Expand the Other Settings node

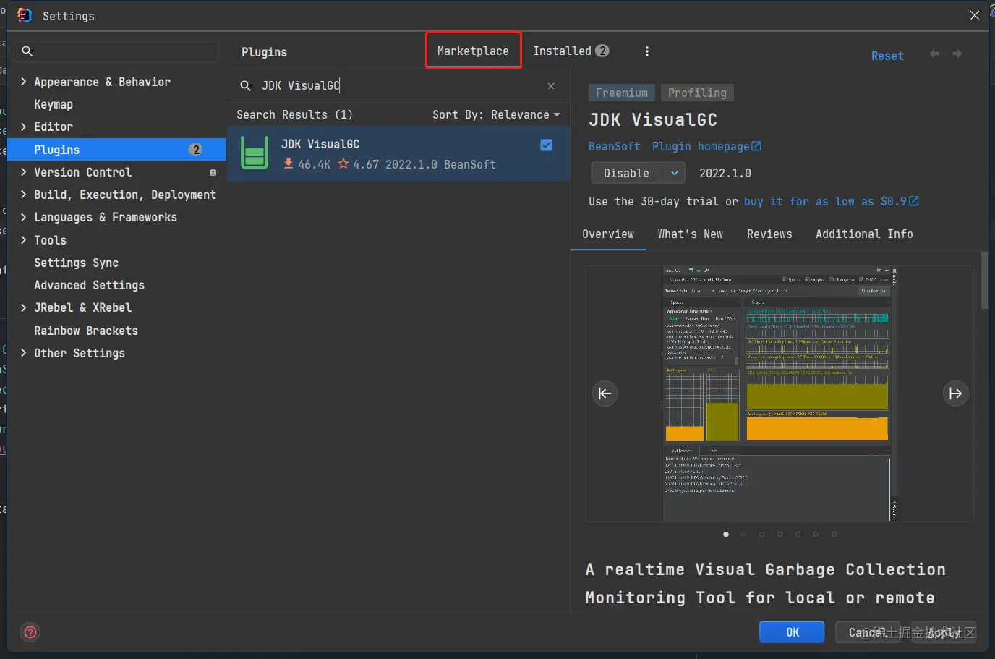24,353
